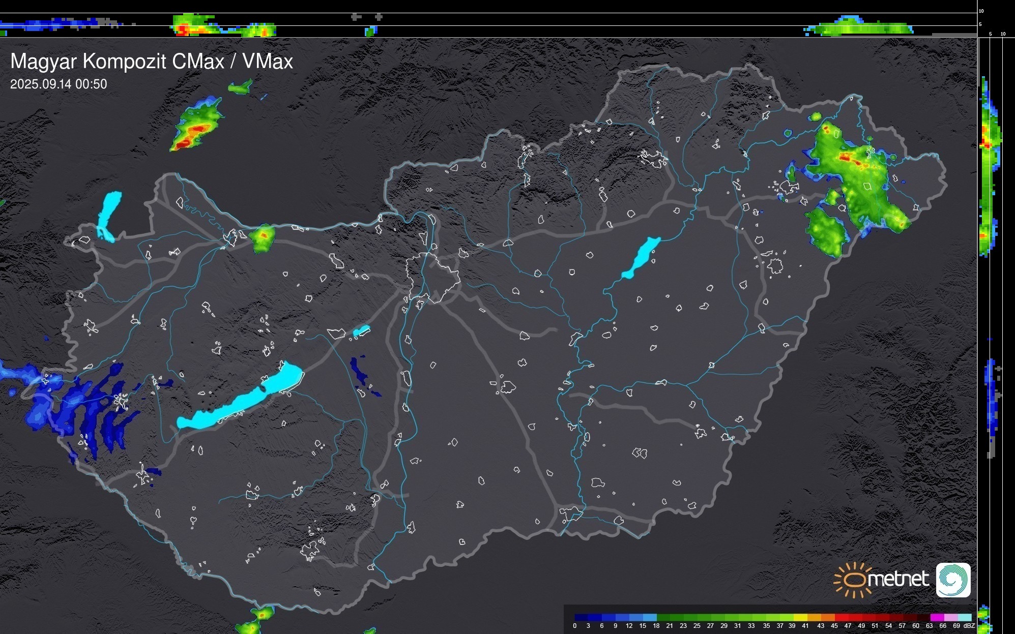Click the Magyar Kompozit CMax / VMax title
The image size is (1015, 634).
[x=152, y=62]
